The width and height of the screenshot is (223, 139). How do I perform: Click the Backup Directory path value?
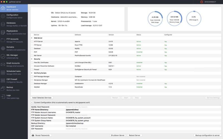[74, 123]
